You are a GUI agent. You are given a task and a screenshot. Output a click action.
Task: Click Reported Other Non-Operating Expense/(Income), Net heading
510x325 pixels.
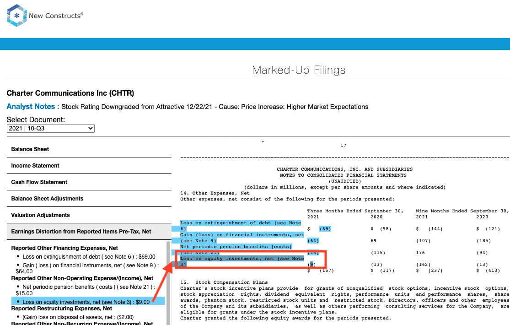tap(82, 278)
